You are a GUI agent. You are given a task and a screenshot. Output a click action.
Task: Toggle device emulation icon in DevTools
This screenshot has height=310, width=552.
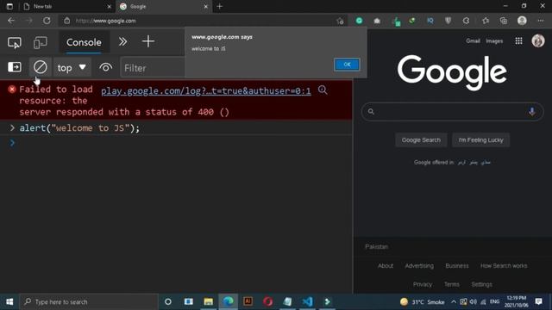(x=41, y=42)
